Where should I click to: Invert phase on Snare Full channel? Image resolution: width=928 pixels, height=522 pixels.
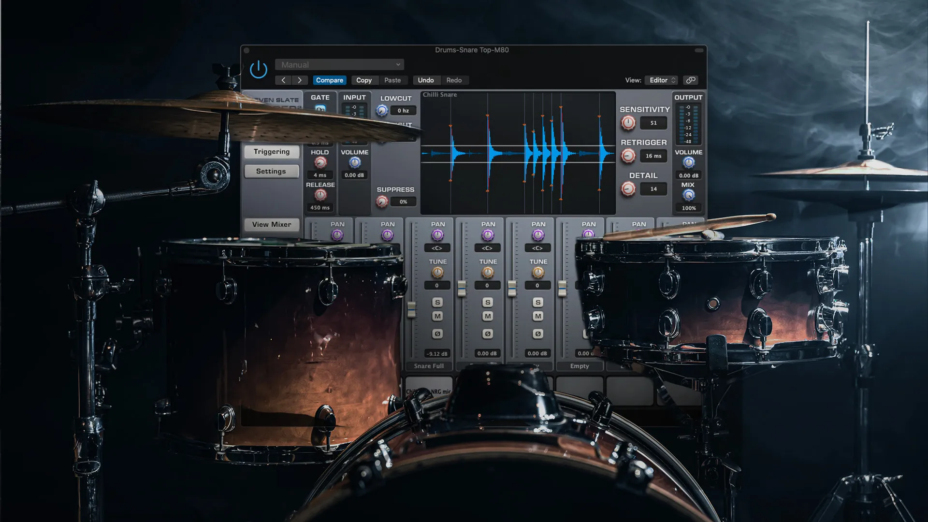coord(437,334)
